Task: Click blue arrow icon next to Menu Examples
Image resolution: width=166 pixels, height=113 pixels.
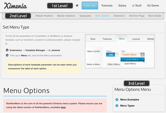Action: point(117,99)
